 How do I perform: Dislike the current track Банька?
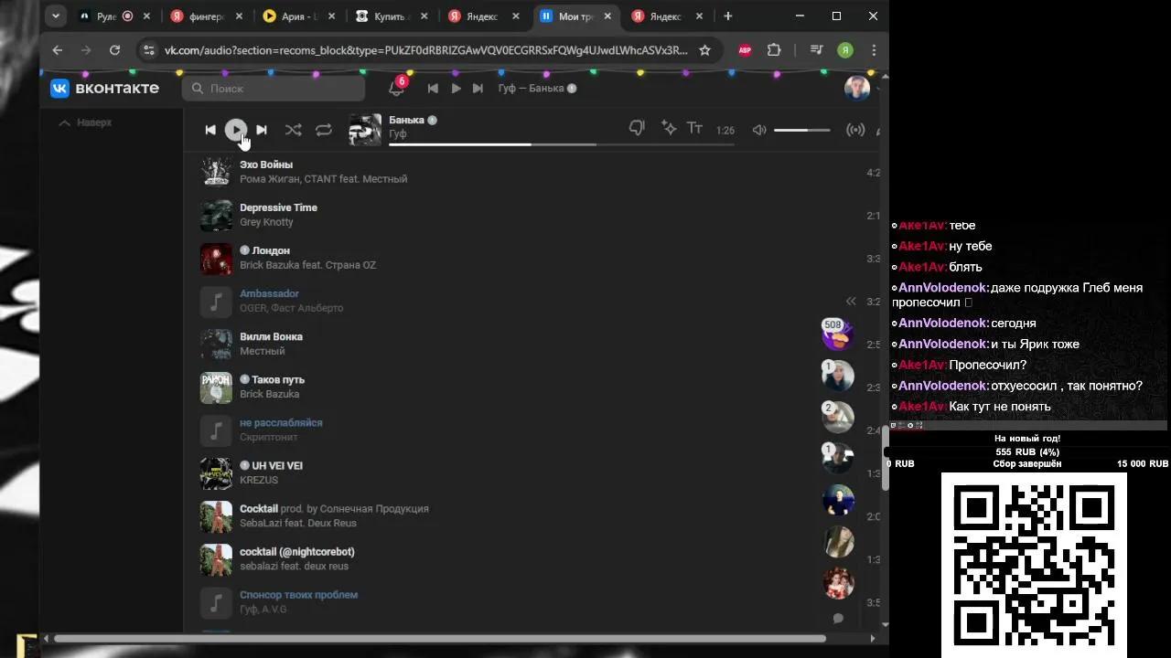point(637,129)
